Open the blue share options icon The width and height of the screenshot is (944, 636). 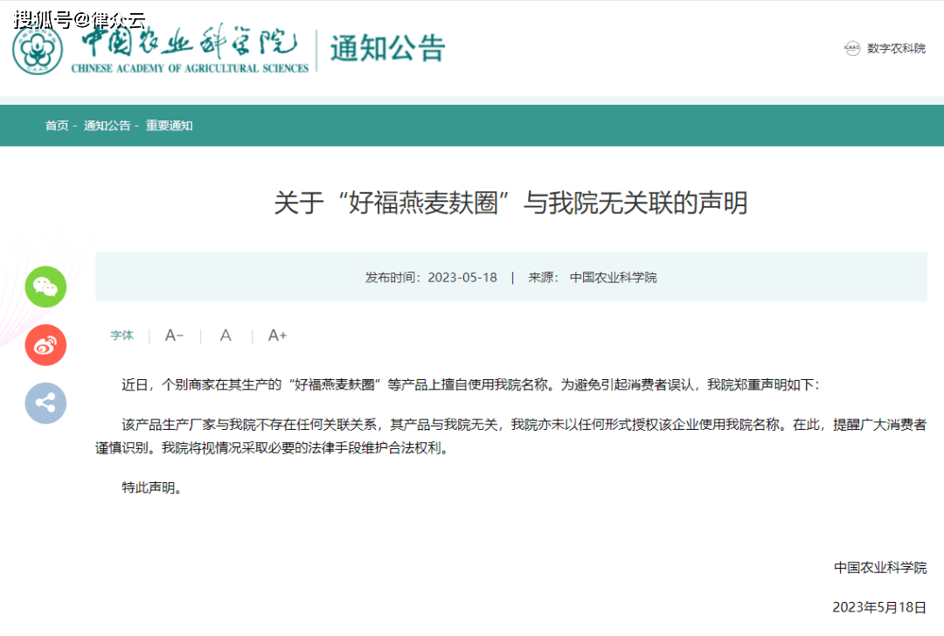(45, 403)
